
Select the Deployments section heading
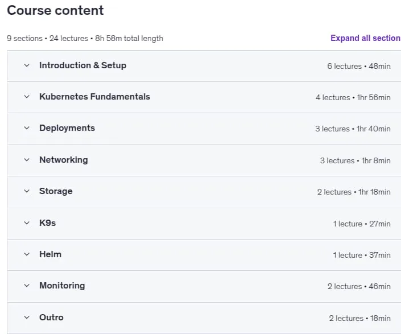(67, 128)
